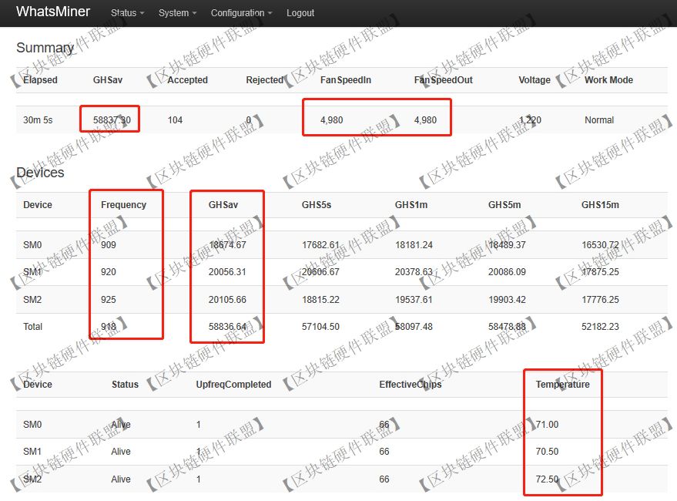This screenshot has height=501, width=677.
Task: Select the summary GHSav value 58837.30
Action: 112,120
